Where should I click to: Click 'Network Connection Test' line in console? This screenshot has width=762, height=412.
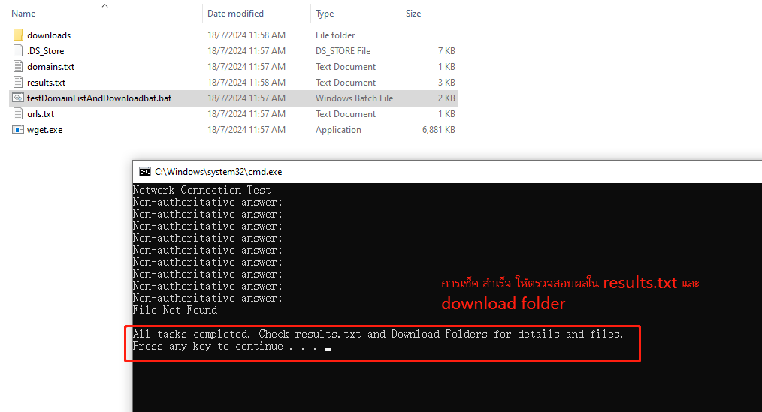coord(201,190)
